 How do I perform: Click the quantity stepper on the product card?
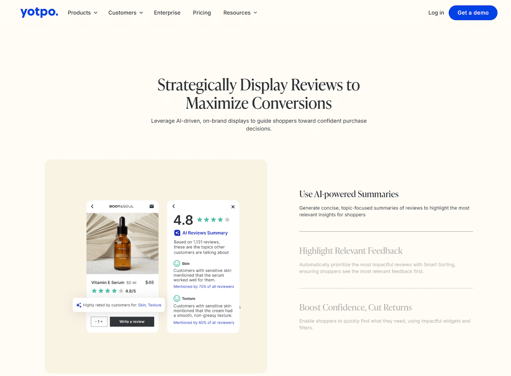99,321
